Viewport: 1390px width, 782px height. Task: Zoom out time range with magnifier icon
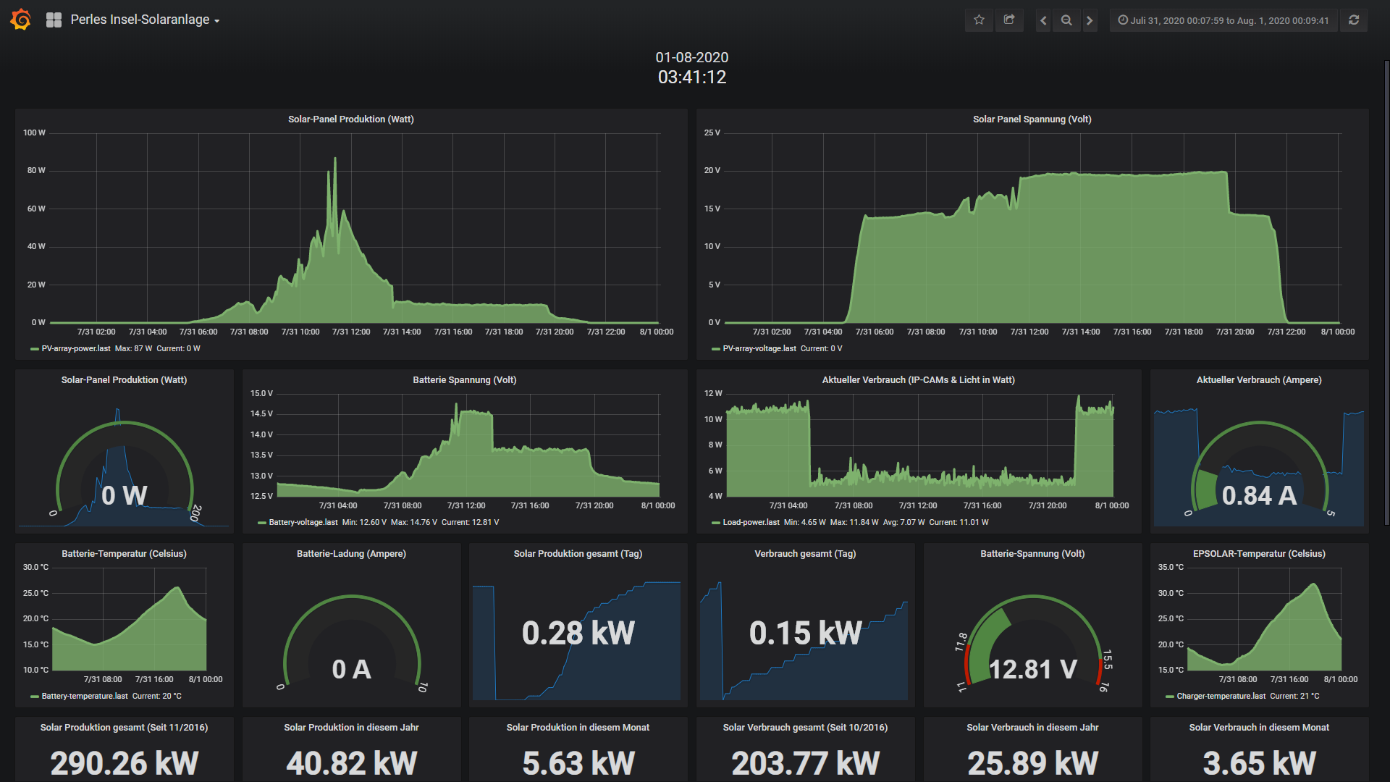point(1066,20)
